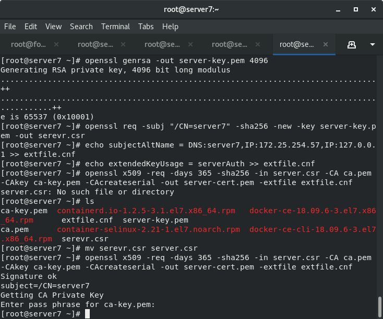Click 'server.csr: No such file or directory'
The width and height of the screenshot is (383, 319).
click(x=87, y=192)
